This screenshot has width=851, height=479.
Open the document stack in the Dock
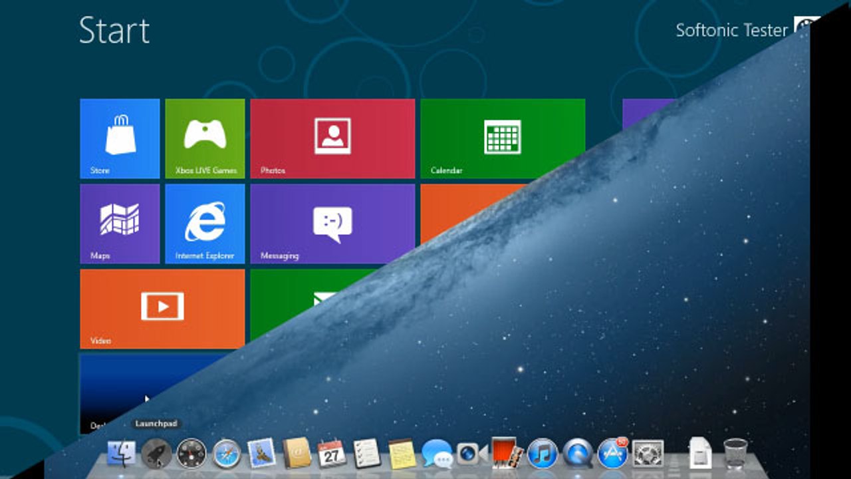700,454
